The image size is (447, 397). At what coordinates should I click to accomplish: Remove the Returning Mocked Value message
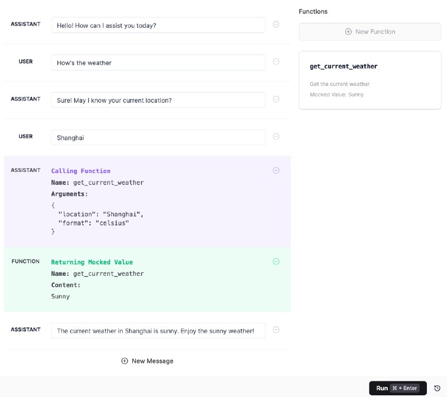pos(276,261)
